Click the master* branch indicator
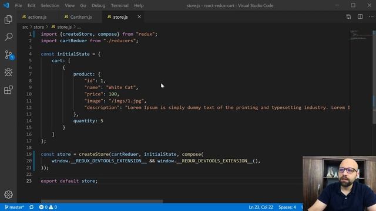Image resolution: width=376 pixels, height=211 pixels. pyautogui.click(x=14, y=207)
